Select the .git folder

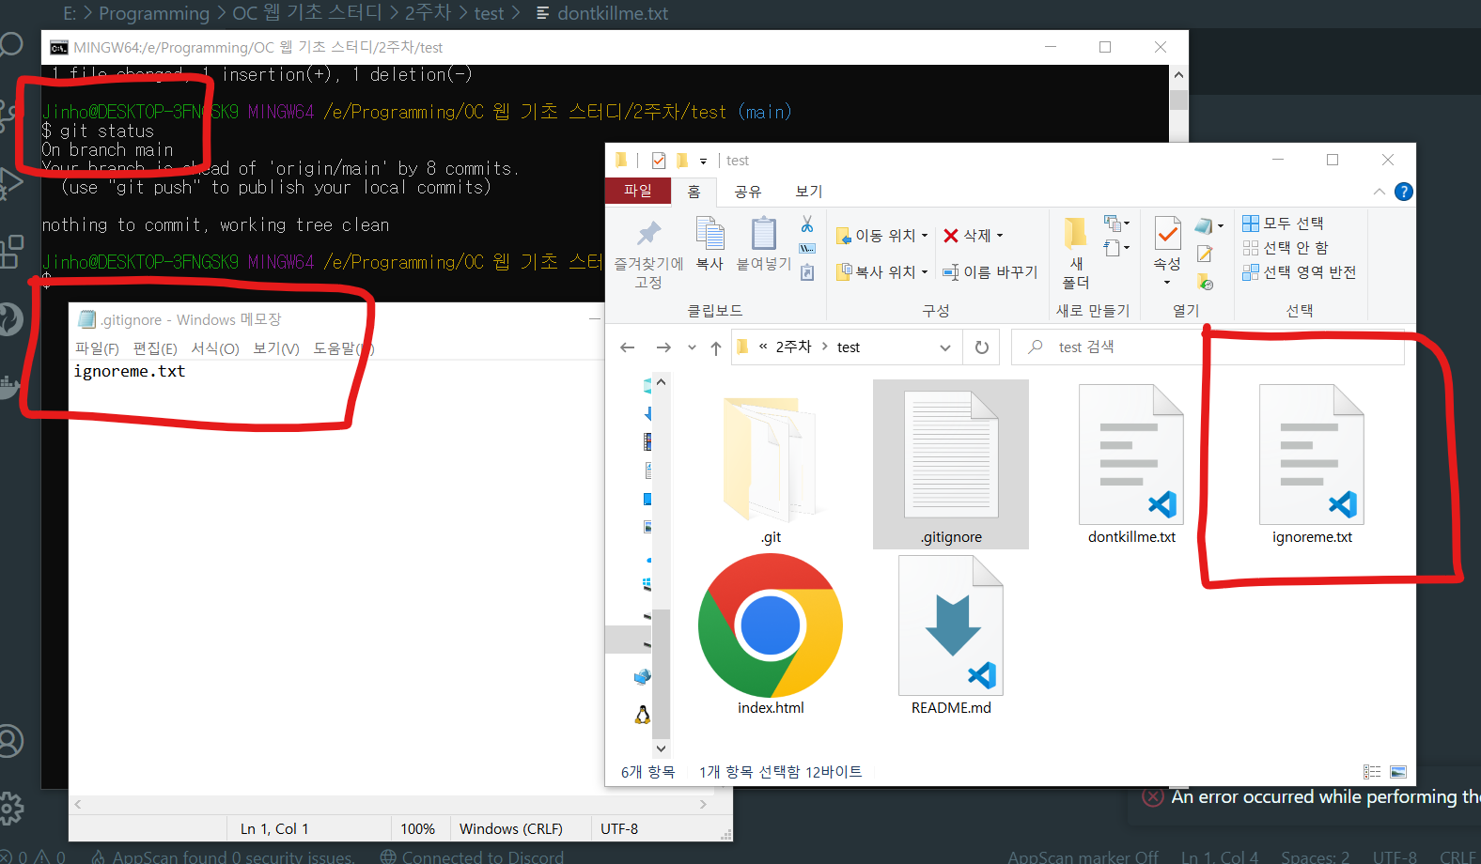[772, 465]
